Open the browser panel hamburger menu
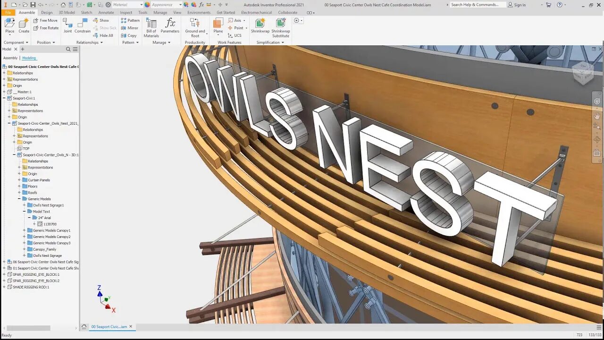The image size is (604, 340). coord(75,49)
